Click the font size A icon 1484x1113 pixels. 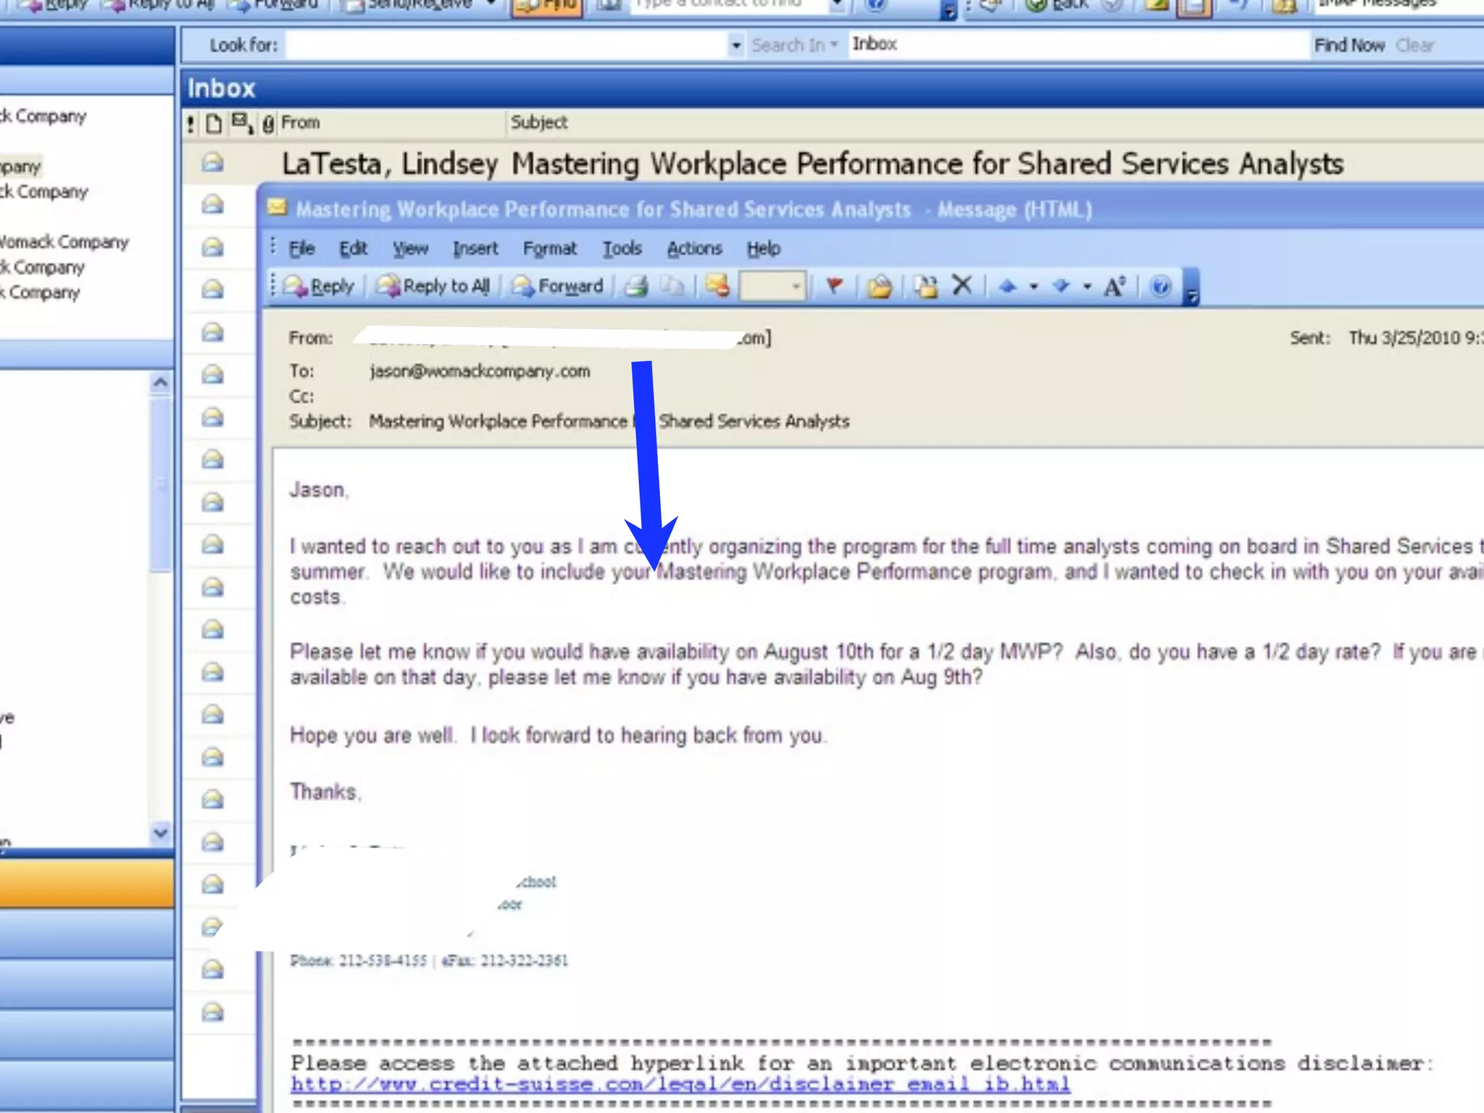(x=1114, y=287)
